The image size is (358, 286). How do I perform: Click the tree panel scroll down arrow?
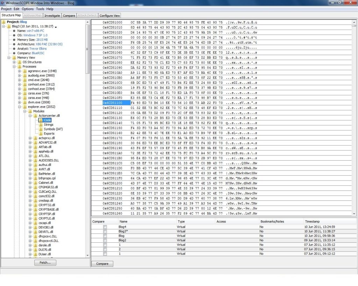[x=87, y=255]
